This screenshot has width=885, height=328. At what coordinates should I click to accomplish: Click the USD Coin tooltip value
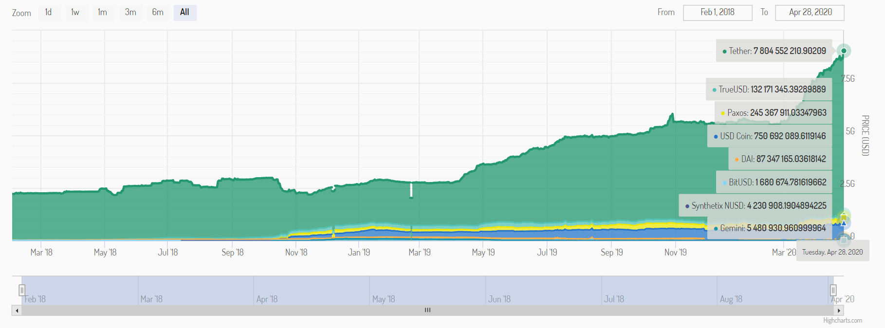click(x=790, y=136)
